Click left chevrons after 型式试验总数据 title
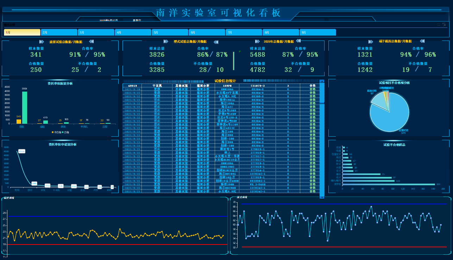This screenshot has height=260, width=453. point(216,42)
